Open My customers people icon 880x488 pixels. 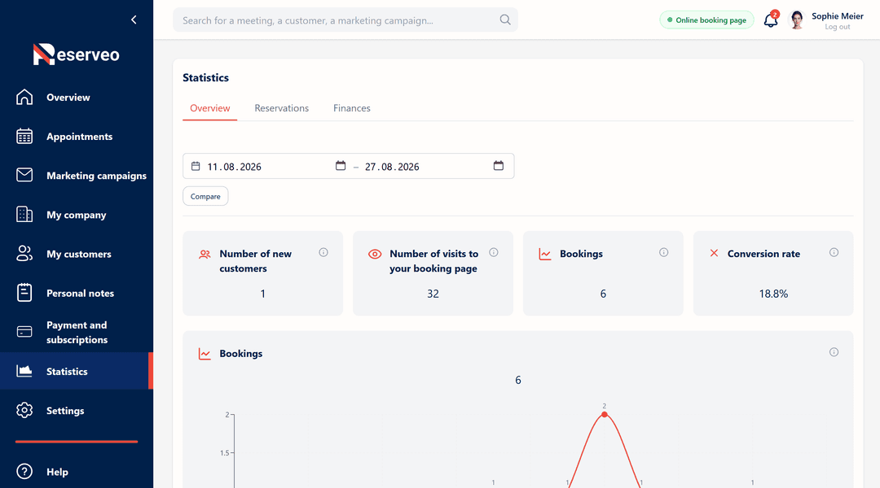[24, 253]
